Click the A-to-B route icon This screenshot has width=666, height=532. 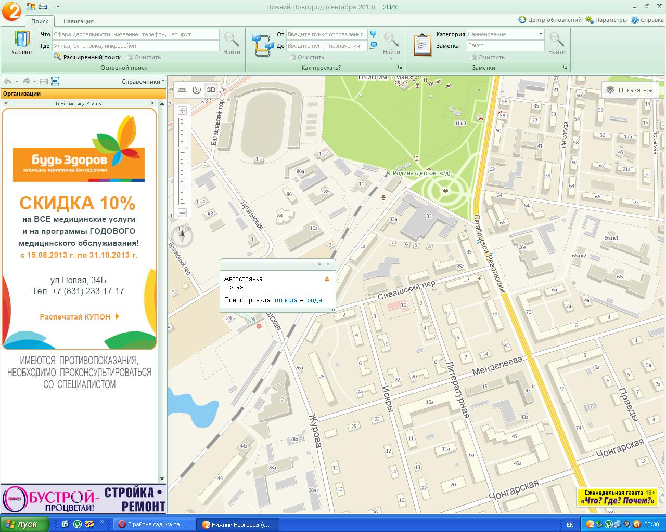(262, 44)
